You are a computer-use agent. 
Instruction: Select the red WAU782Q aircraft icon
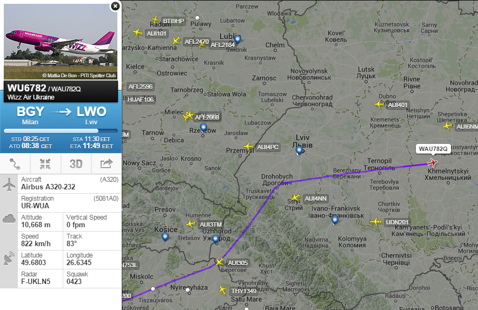point(433,163)
